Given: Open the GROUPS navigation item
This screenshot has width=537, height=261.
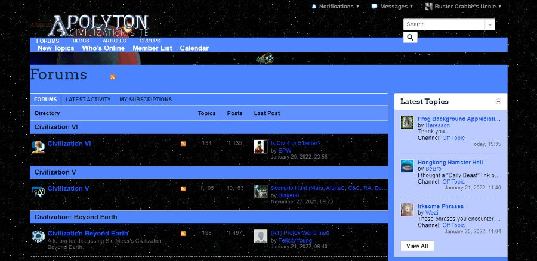Looking at the screenshot, I should point(150,41).
